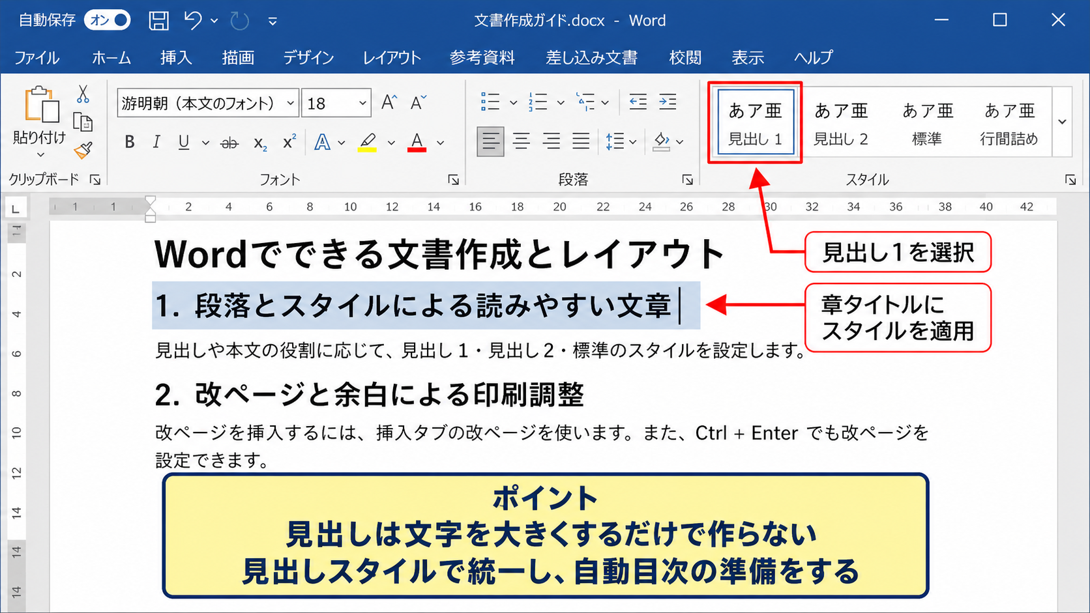Click the Undo arrow icon
The width and height of the screenshot is (1090, 613).
(x=192, y=20)
